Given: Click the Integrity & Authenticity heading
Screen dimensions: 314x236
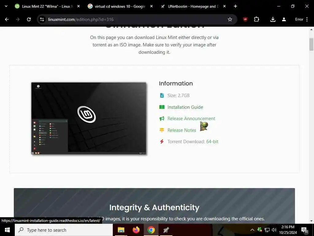Looking at the screenshot, I should click(x=154, y=207).
